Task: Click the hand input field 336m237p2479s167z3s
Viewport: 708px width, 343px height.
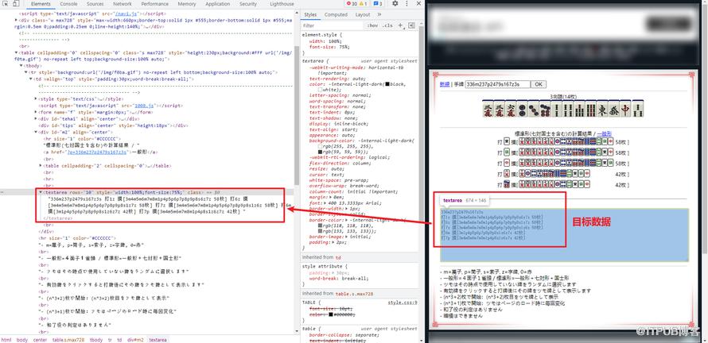Action: (497, 84)
